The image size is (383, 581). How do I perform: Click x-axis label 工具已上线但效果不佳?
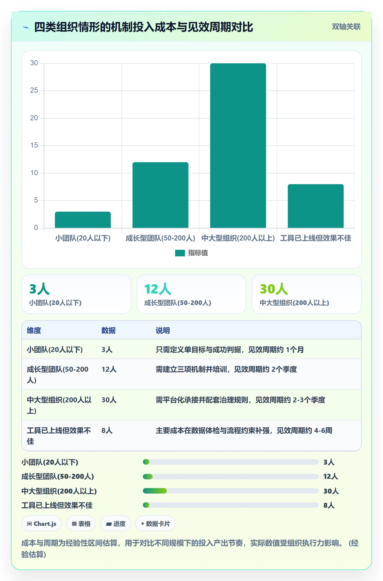316,238
